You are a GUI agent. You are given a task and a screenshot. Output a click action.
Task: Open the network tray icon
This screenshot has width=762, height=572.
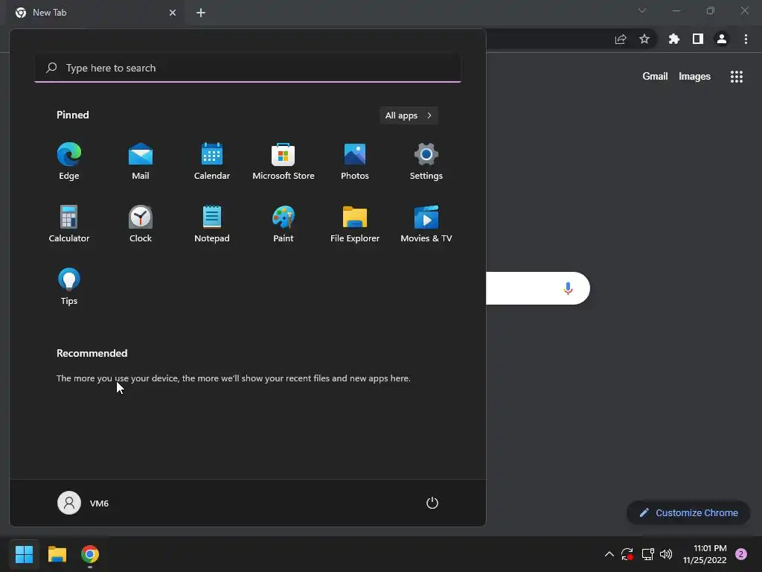click(x=647, y=554)
